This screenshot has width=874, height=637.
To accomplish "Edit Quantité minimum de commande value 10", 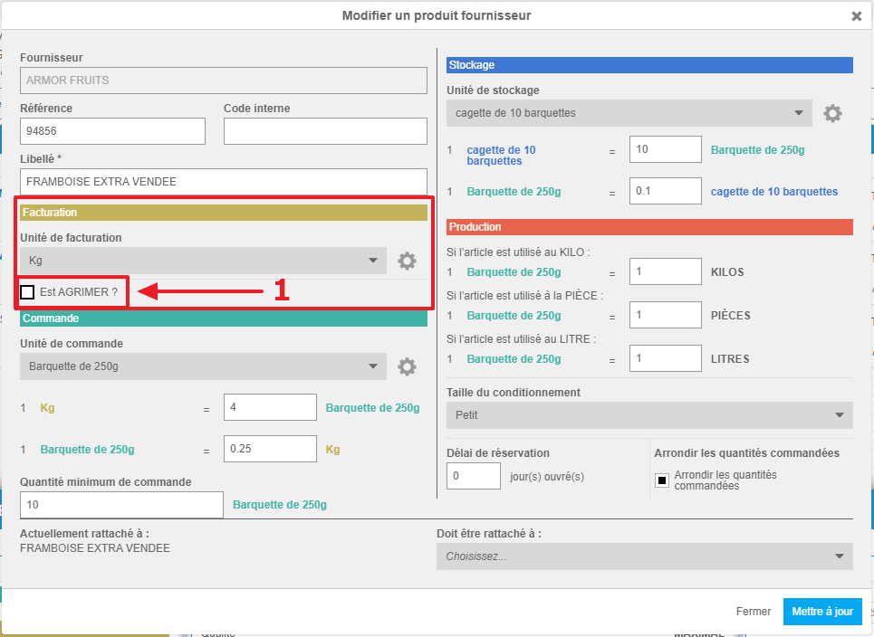I will point(121,505).
